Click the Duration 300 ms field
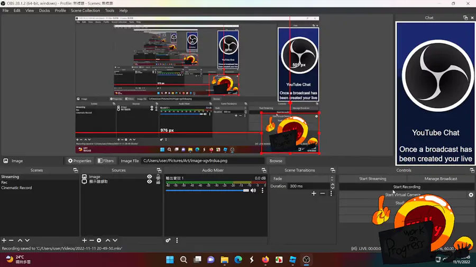The height and width of the screenshot is (267, 476). click(309, 186)
